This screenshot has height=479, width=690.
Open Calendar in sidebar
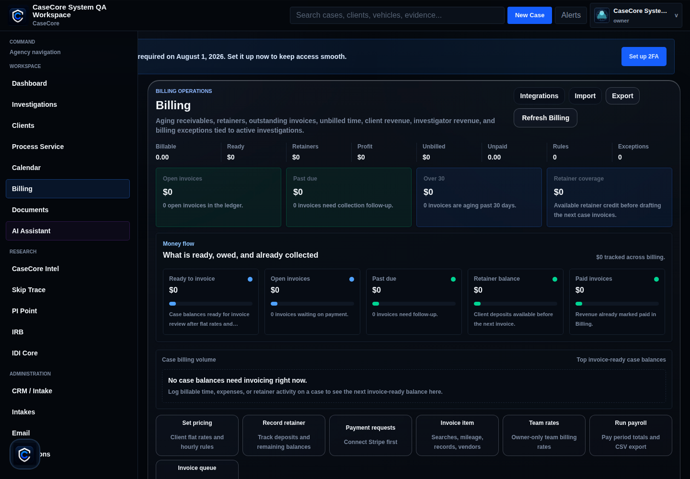coord(68,168)
